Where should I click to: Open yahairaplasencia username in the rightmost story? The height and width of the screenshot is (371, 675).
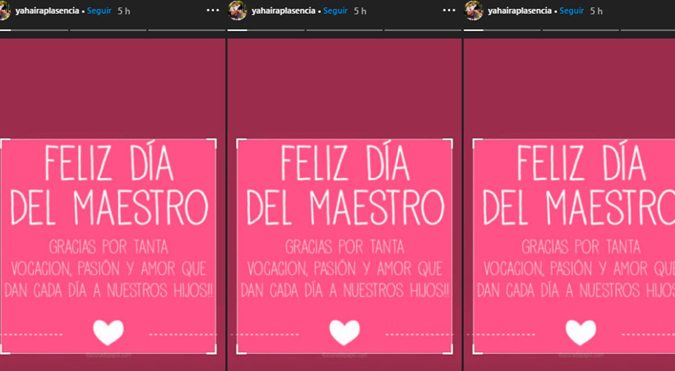520,11
